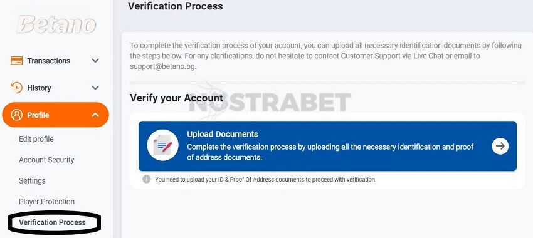Go to Settings in Profile menu

pyautogui.click(x=32, y=180)
